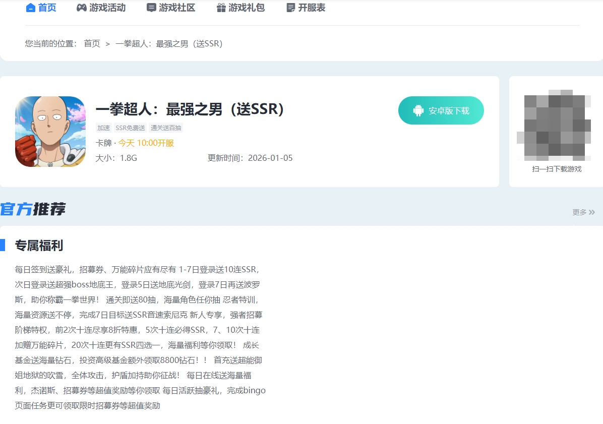Expand recommendations via 更多 link
Image resolution: width=603 pixels, height=424 pixels.
[579, 212]
